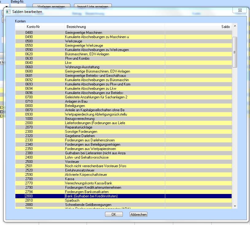Click the Saldo cell for Beteiligungen

tap(198, 106)
